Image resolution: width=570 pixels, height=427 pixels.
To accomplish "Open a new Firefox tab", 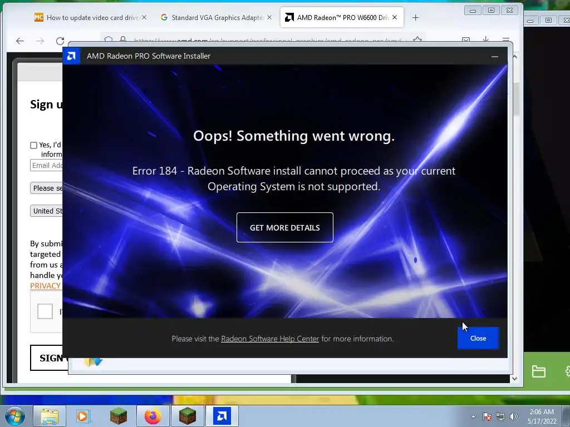I will click(x=415, y=17).
